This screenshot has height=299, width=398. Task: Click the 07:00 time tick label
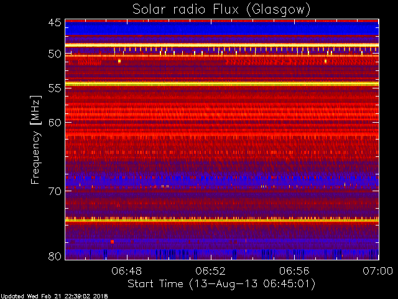click(378, 271)
